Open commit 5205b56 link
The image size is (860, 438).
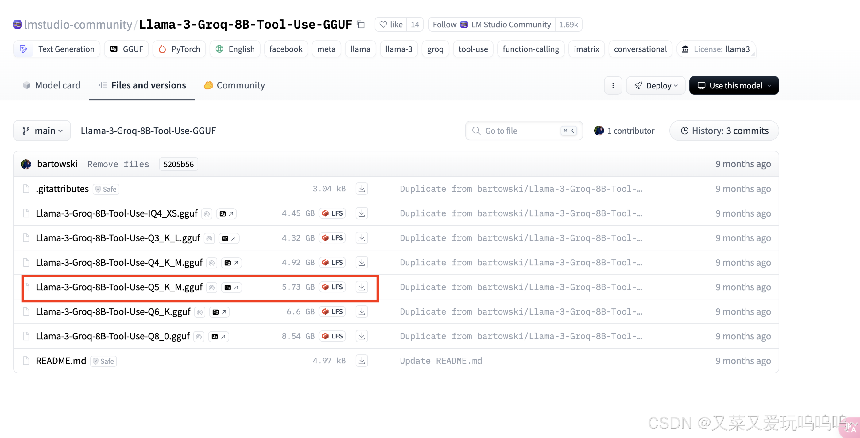178,164
